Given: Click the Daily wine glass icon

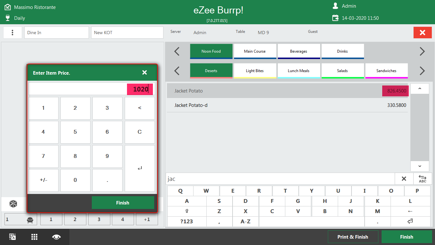Looking at the screenshot, I should tap(8, 18).
